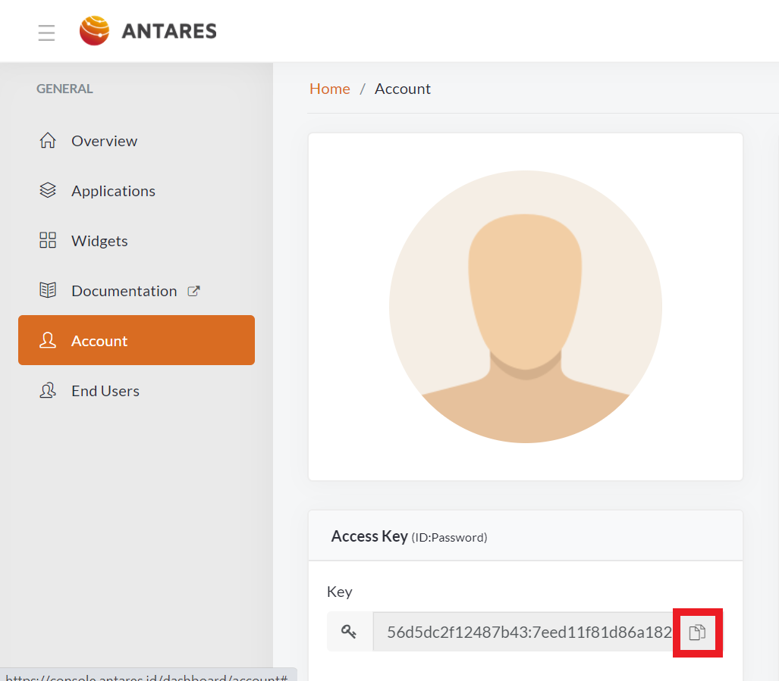Go to Applications in the sidebar

coord(113,191)
